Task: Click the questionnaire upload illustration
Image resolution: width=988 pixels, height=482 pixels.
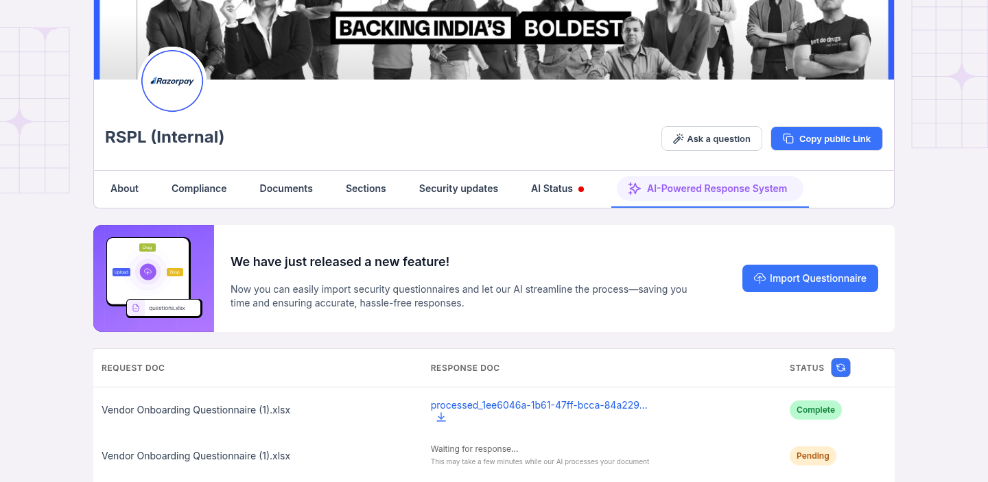Action: (154, 278)
